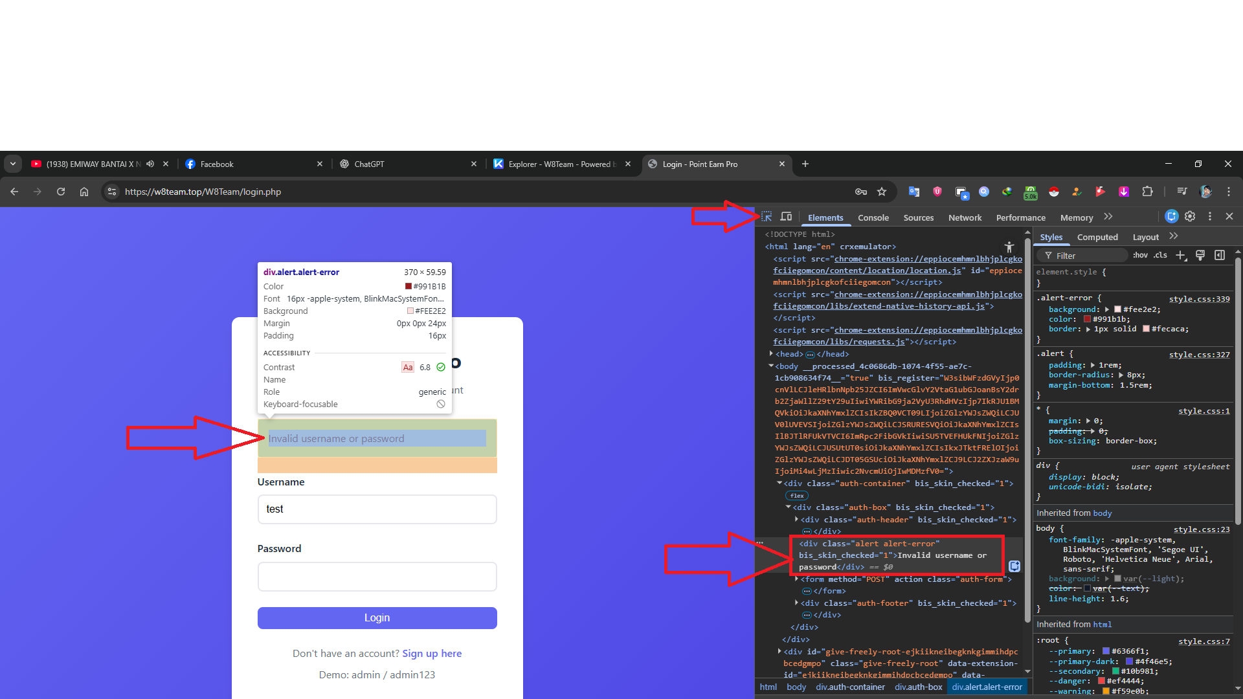This screenshot has height=699, width=1243.
Task: Mute the EMIWAY BANTAI tab audio
Action: tap(150, 164)
